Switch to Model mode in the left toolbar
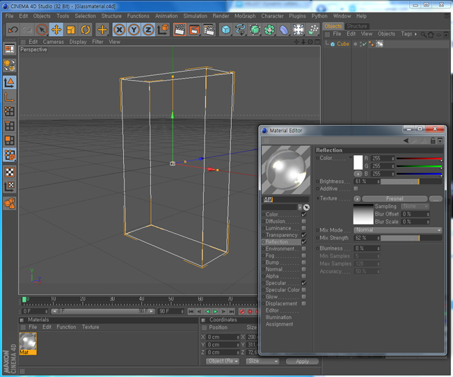Screen dimensions: 453x377 coord(10,83)
